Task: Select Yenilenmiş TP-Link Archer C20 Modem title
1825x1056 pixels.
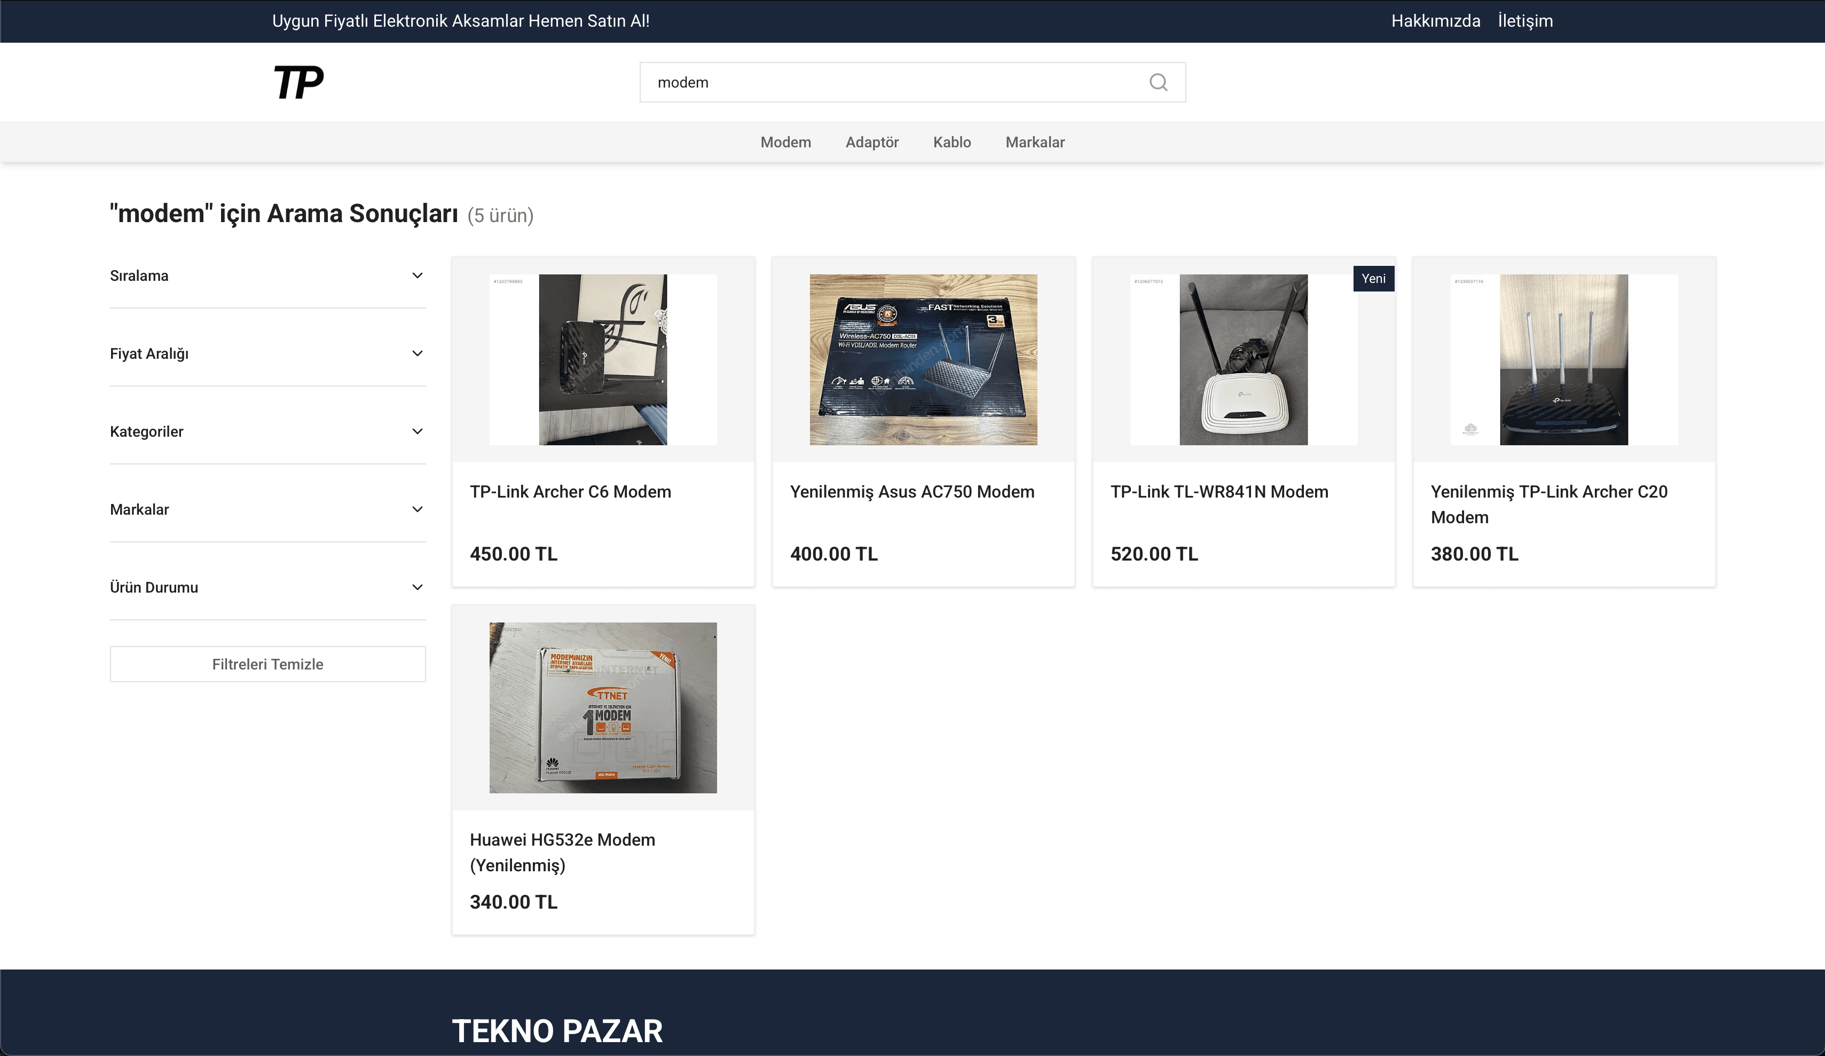Action: [1549, 504]
